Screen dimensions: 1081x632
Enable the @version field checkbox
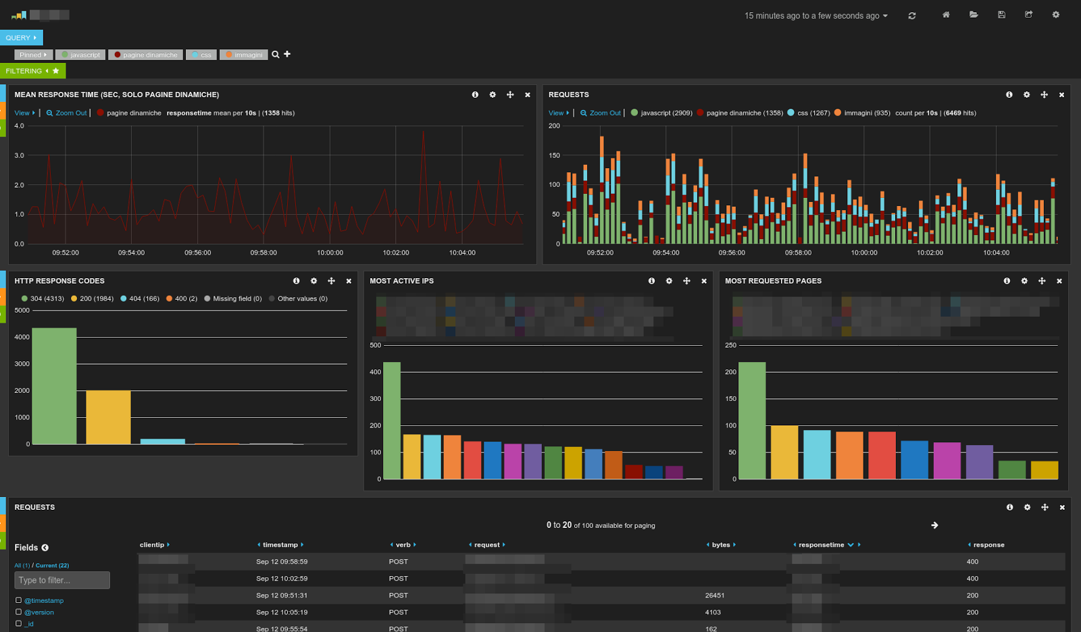(19, 612)
